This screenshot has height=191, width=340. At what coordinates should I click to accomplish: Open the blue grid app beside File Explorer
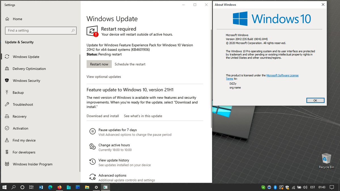(78, 187)
